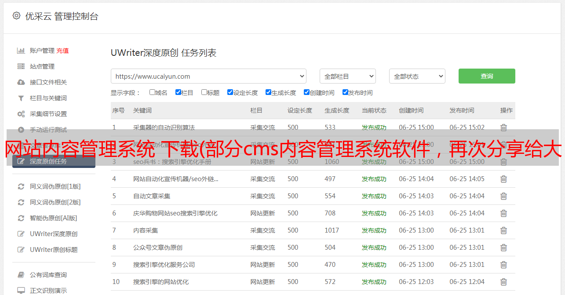565x295 pixels.
Task: Open 接口文件相关 in the sidebar
Action: pos(48,82)
